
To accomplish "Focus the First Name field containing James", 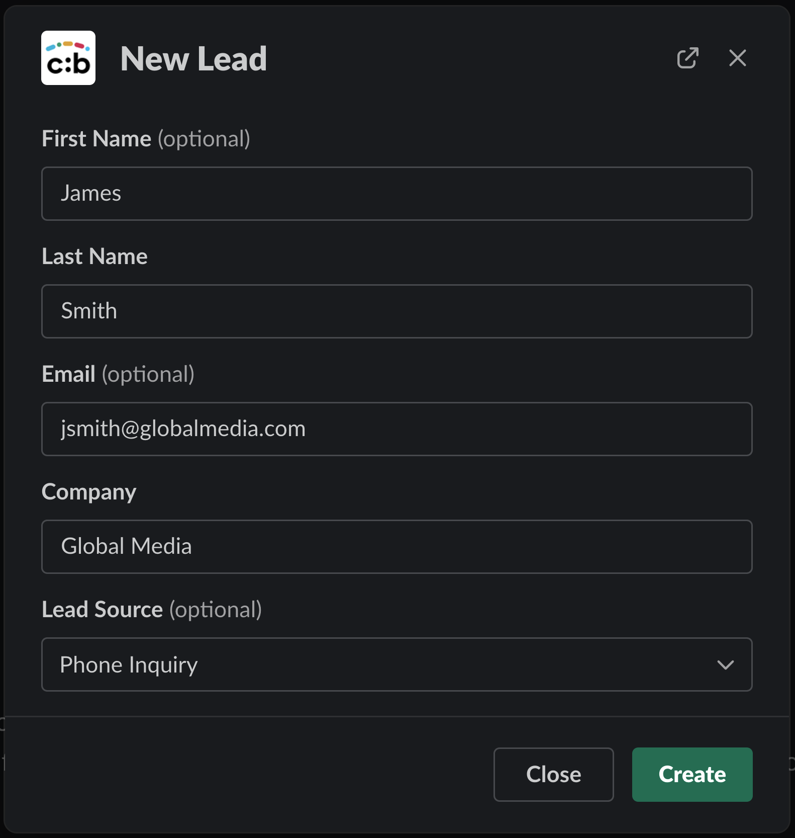I will (396, 194).
